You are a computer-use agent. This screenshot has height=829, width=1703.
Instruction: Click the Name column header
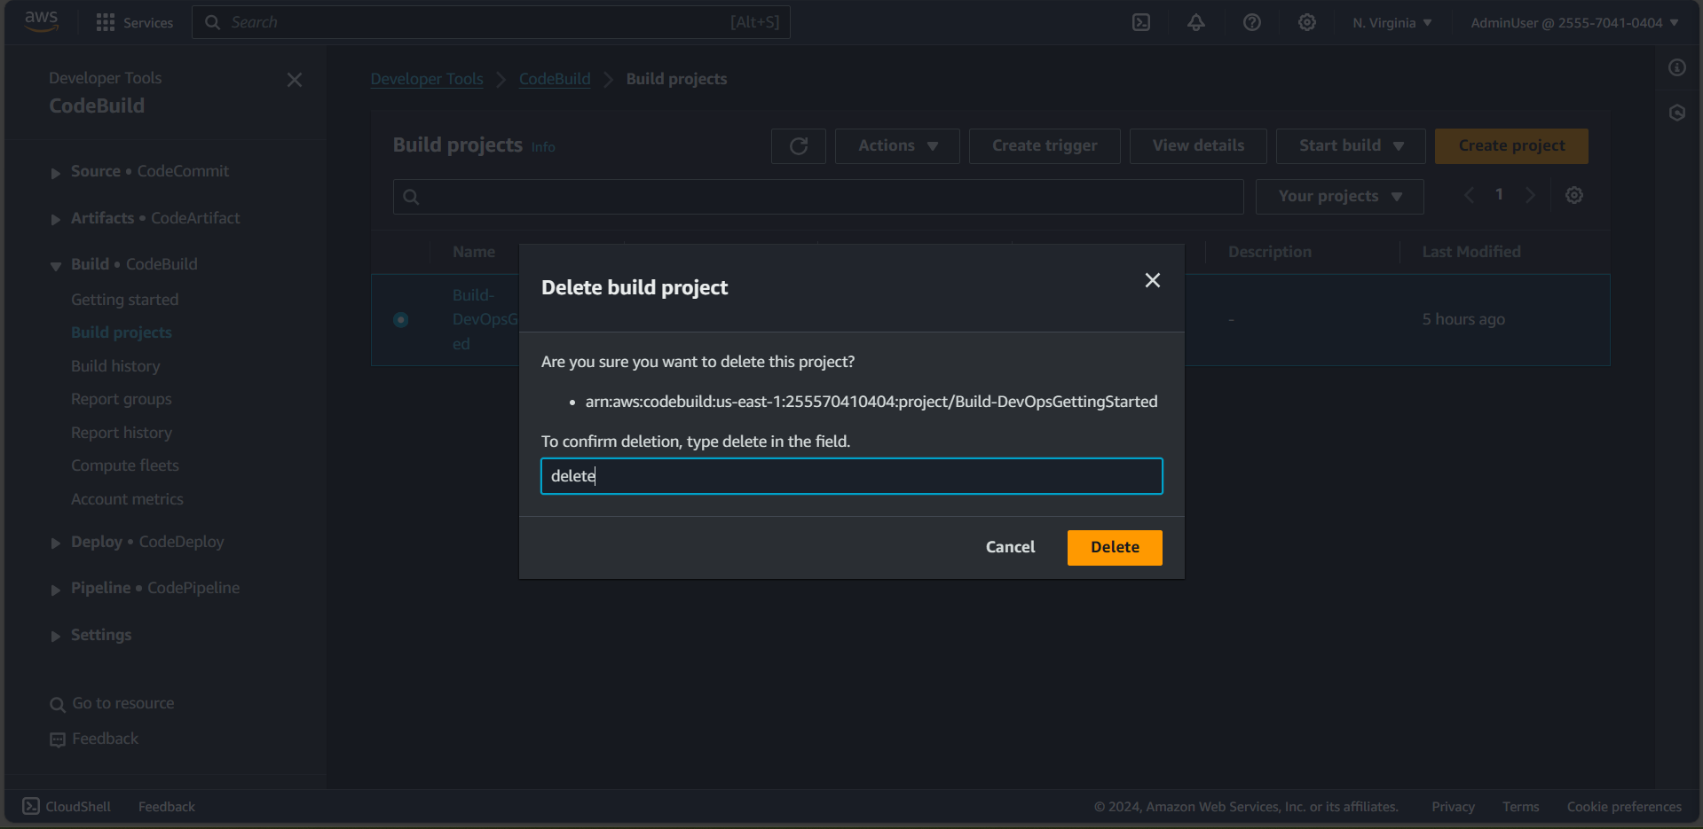tap(474, 252)
